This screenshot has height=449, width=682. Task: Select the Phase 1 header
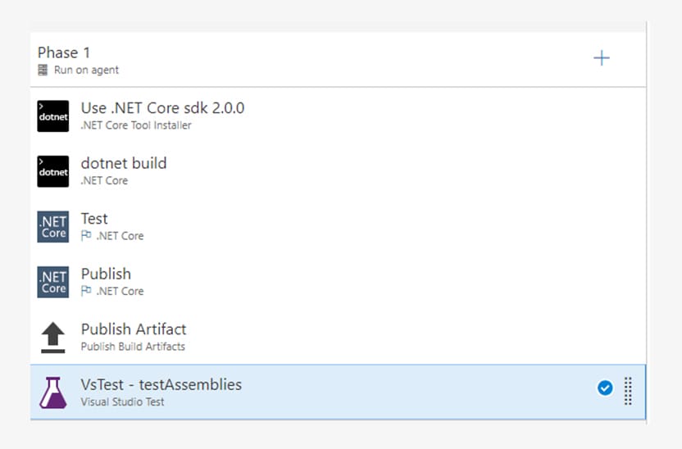click(338, 60)
